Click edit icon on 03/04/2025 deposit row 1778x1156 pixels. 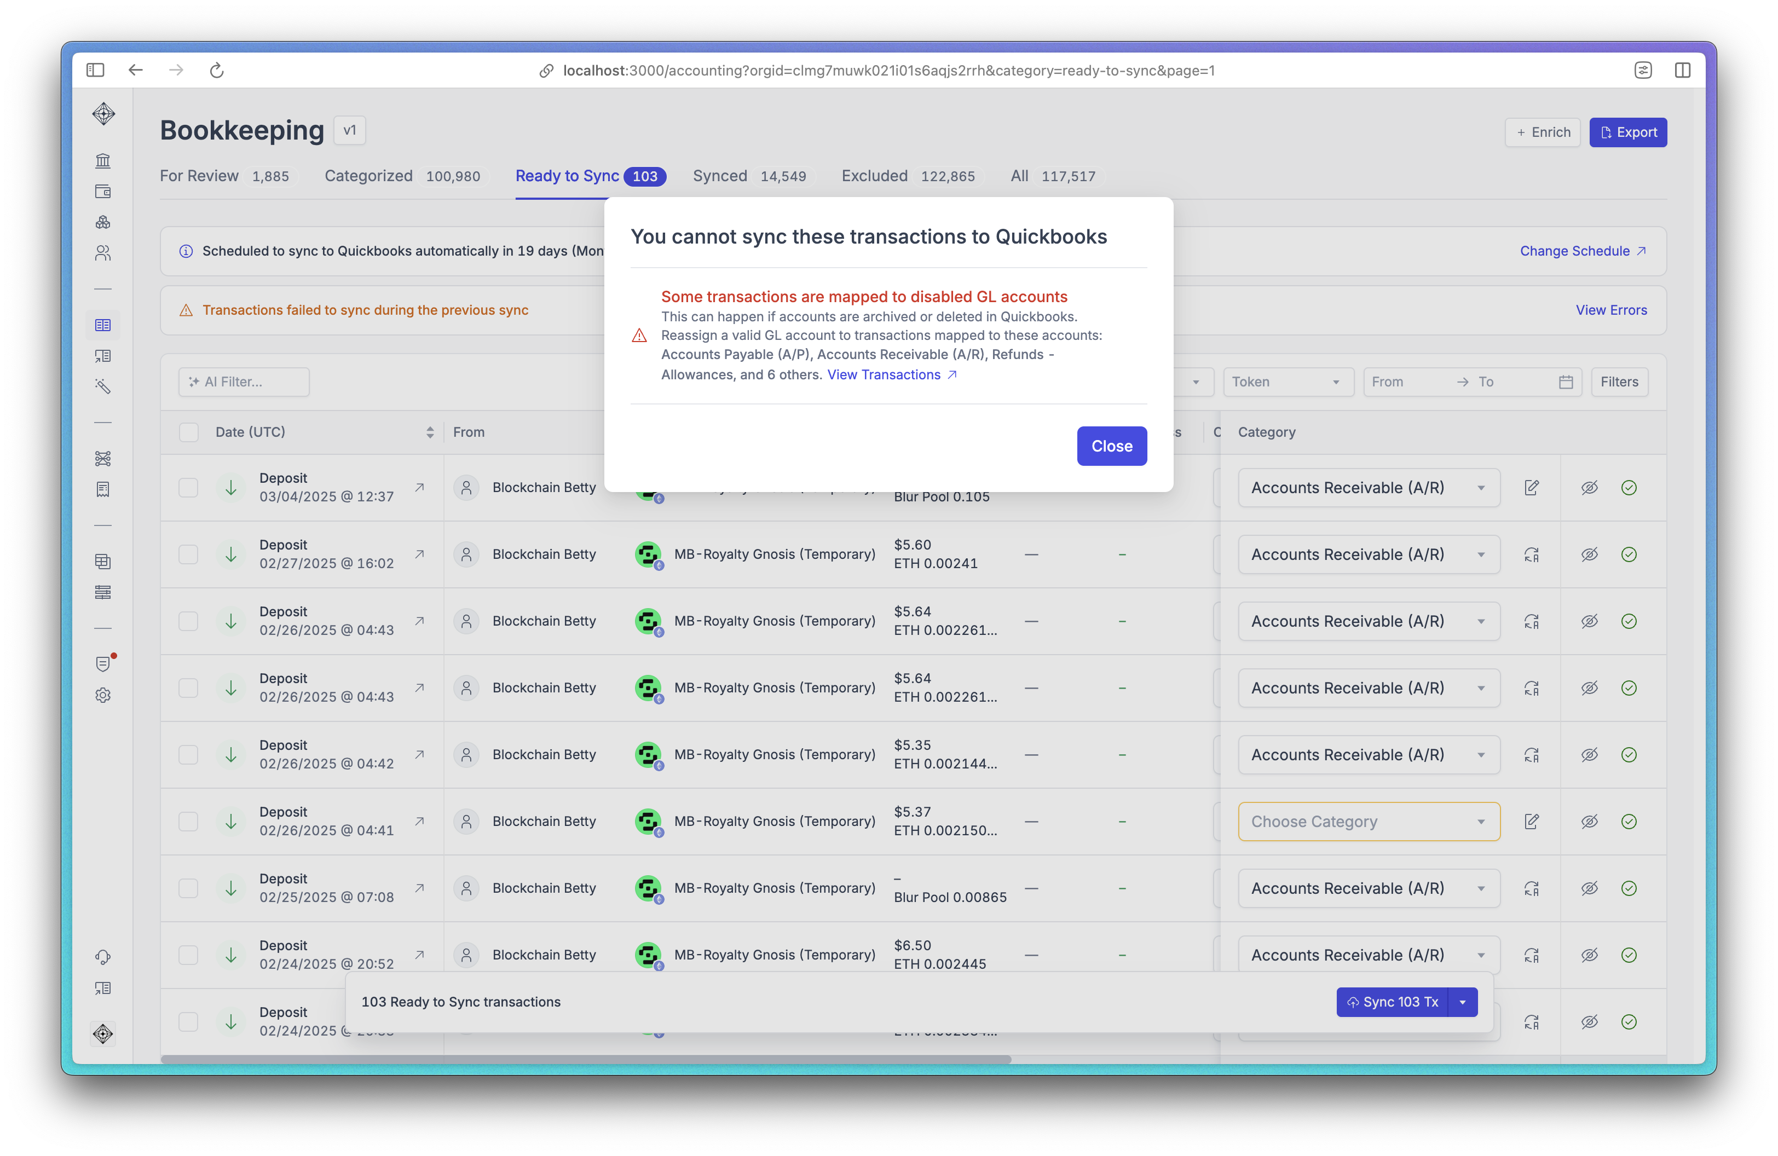point(1532,488)
